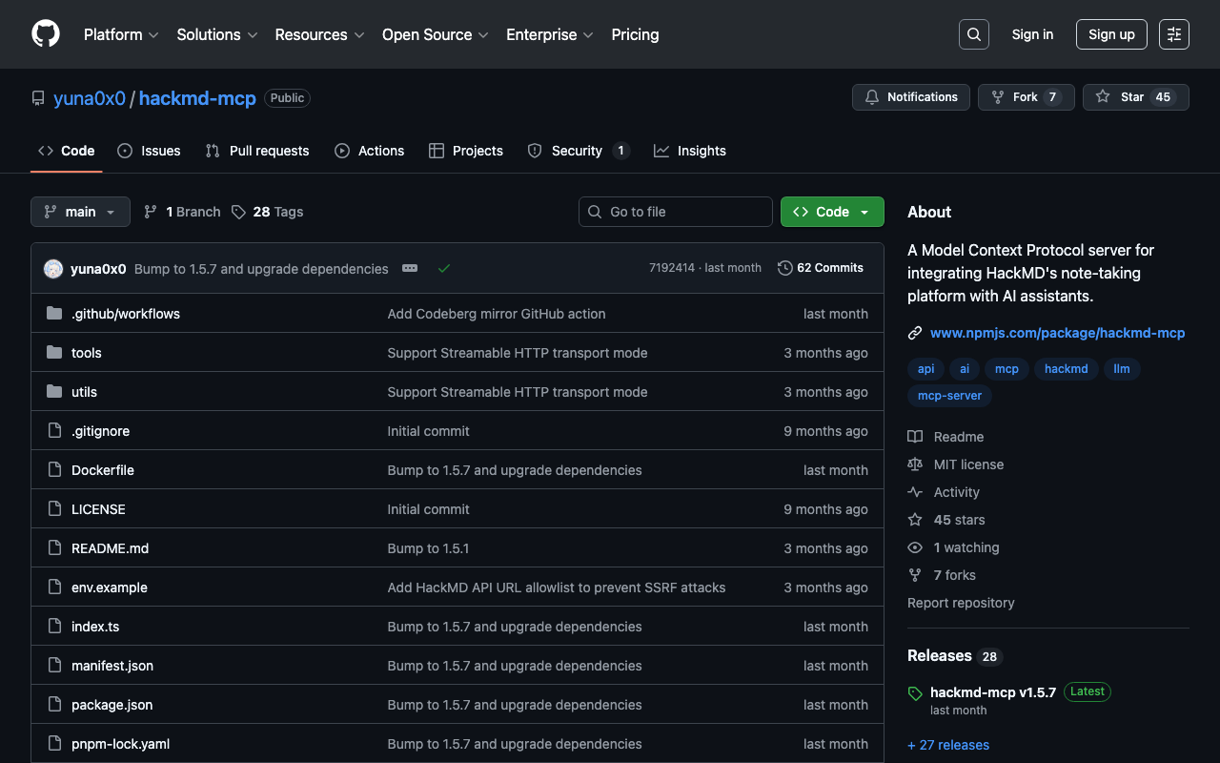Open the 62 Commits history
Image resolution: width=1220 pixels, height=763 pixels.
click(821, 268)
